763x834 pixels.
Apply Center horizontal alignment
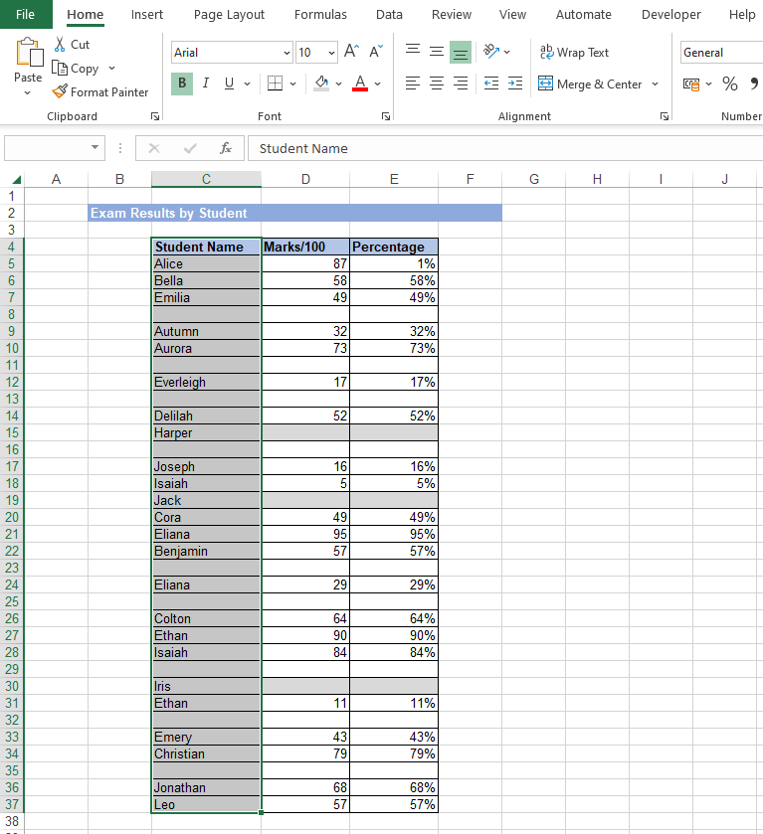(x=437, y=84)
